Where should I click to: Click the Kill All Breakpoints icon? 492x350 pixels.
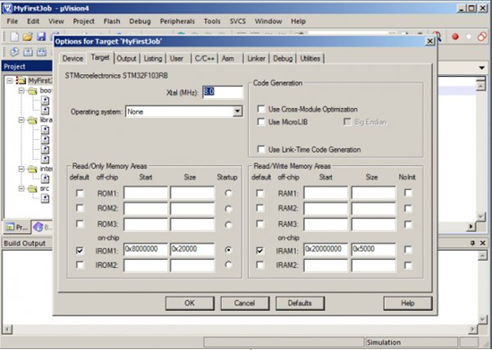click(x=482, y=37)
